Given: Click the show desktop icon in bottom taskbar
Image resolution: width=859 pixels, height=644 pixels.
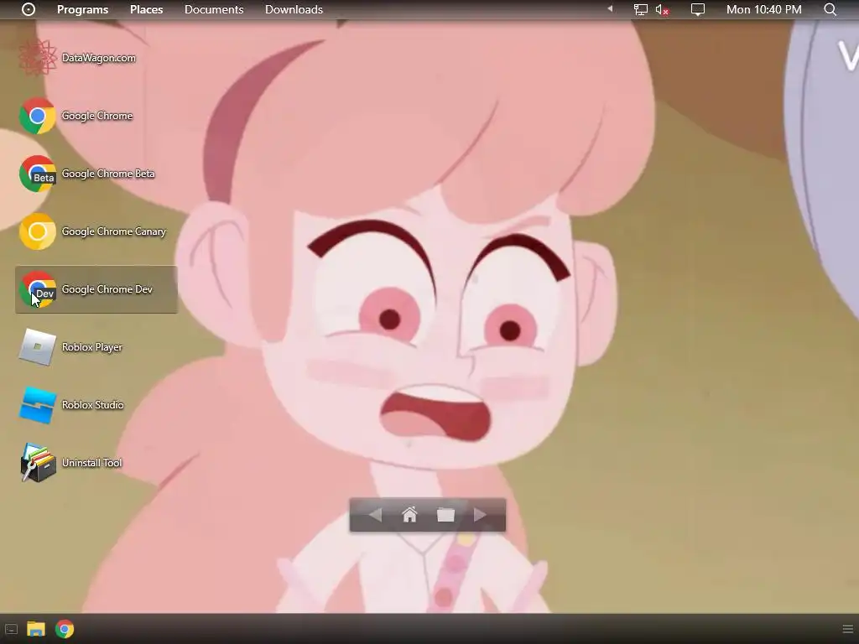Looking at the screenshot, I should 12,629.
